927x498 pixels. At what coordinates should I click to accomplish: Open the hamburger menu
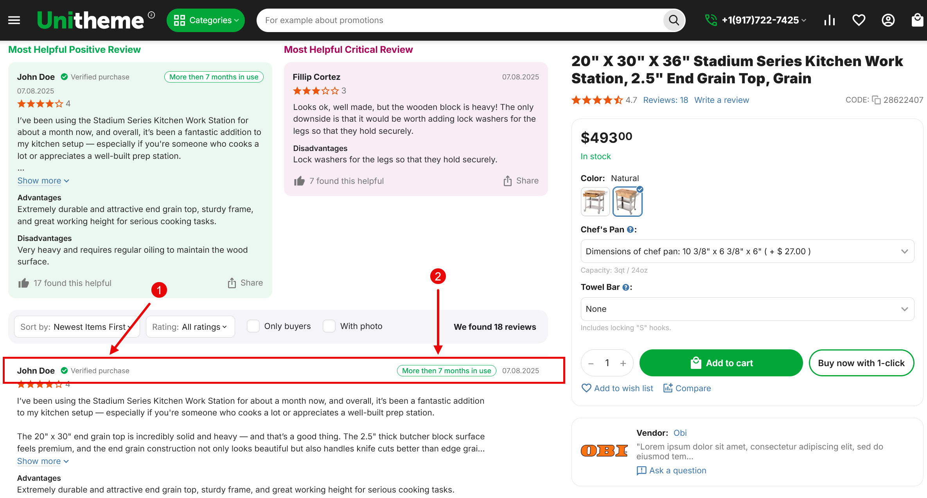(14, 20)
